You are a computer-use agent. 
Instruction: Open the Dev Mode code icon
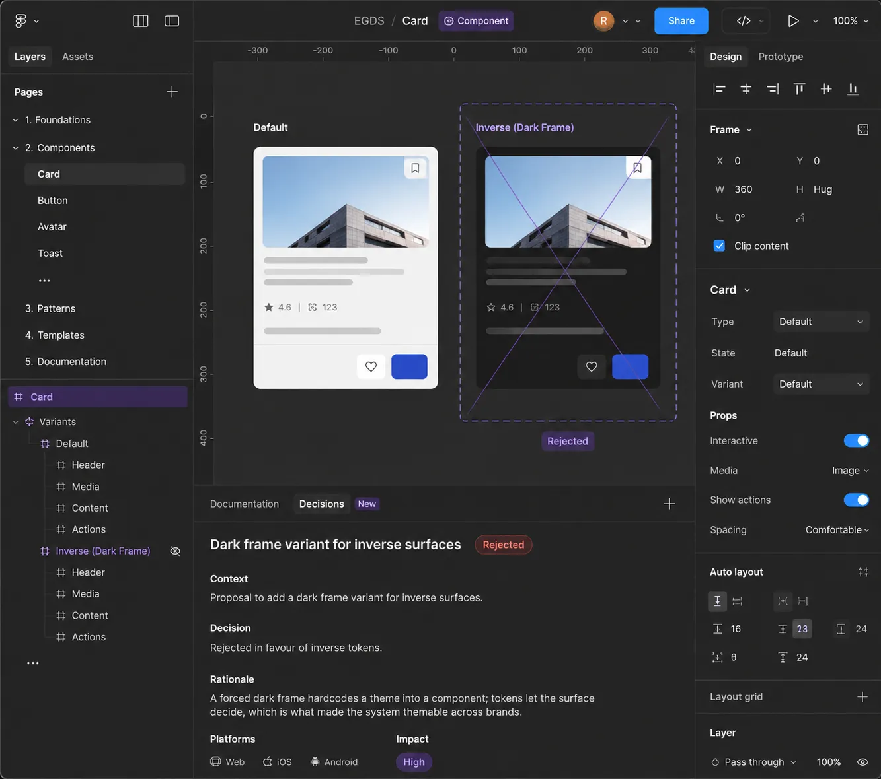(744, 21)
